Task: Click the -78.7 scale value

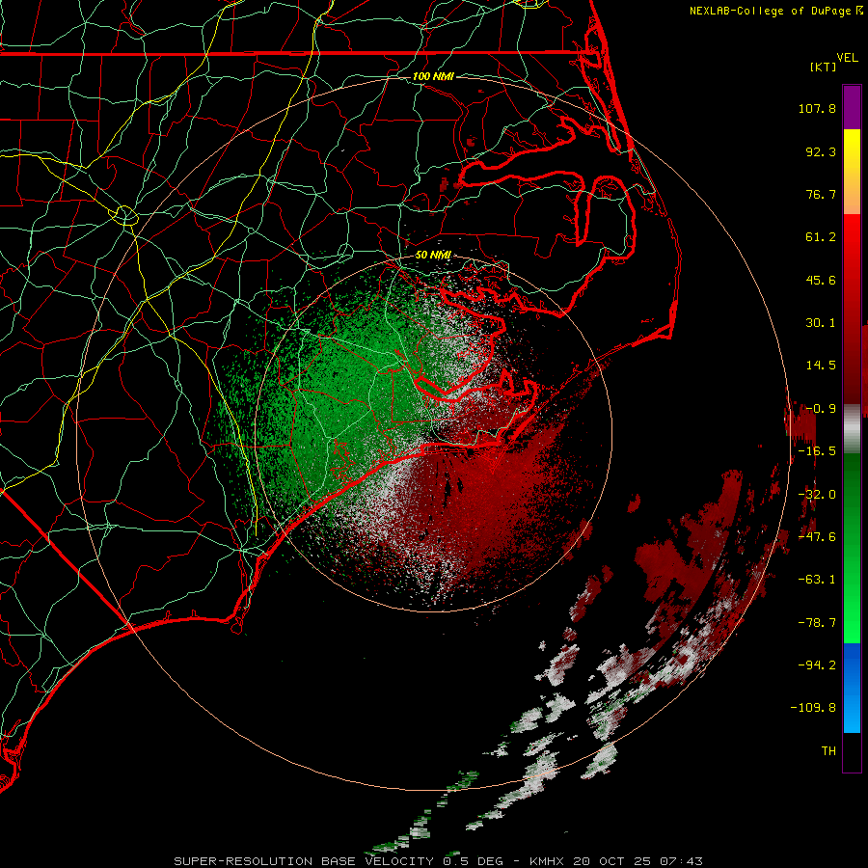Action: coord(817,623)
